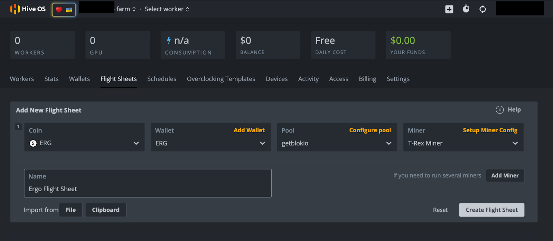Click the Help link text
553x241 pixels.
[514, 109]
